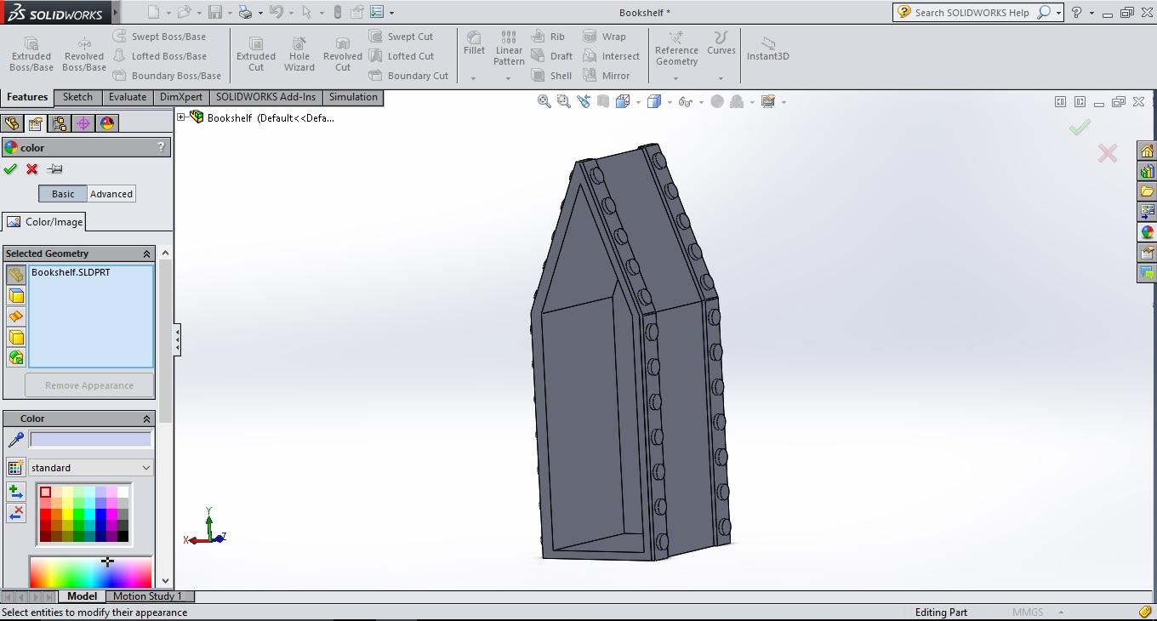Pick a color with the eyedropper tool
The image size is (1157, 621).
pyautogui.click(x=15, y=440)
